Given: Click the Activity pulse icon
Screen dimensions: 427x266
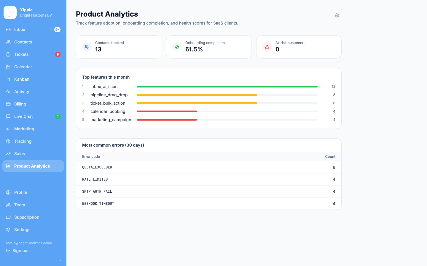Looking at the screenshot, I should click(x=8, y=92).
